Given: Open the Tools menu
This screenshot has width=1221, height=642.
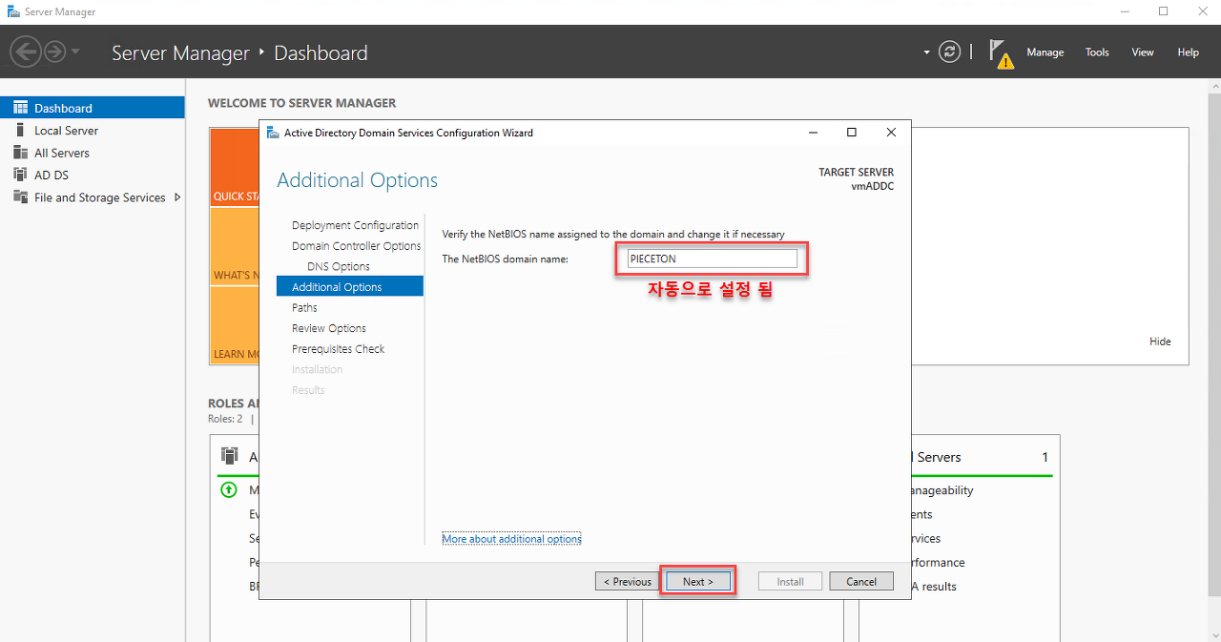Looking at the screenshot, I should 1097,52.
